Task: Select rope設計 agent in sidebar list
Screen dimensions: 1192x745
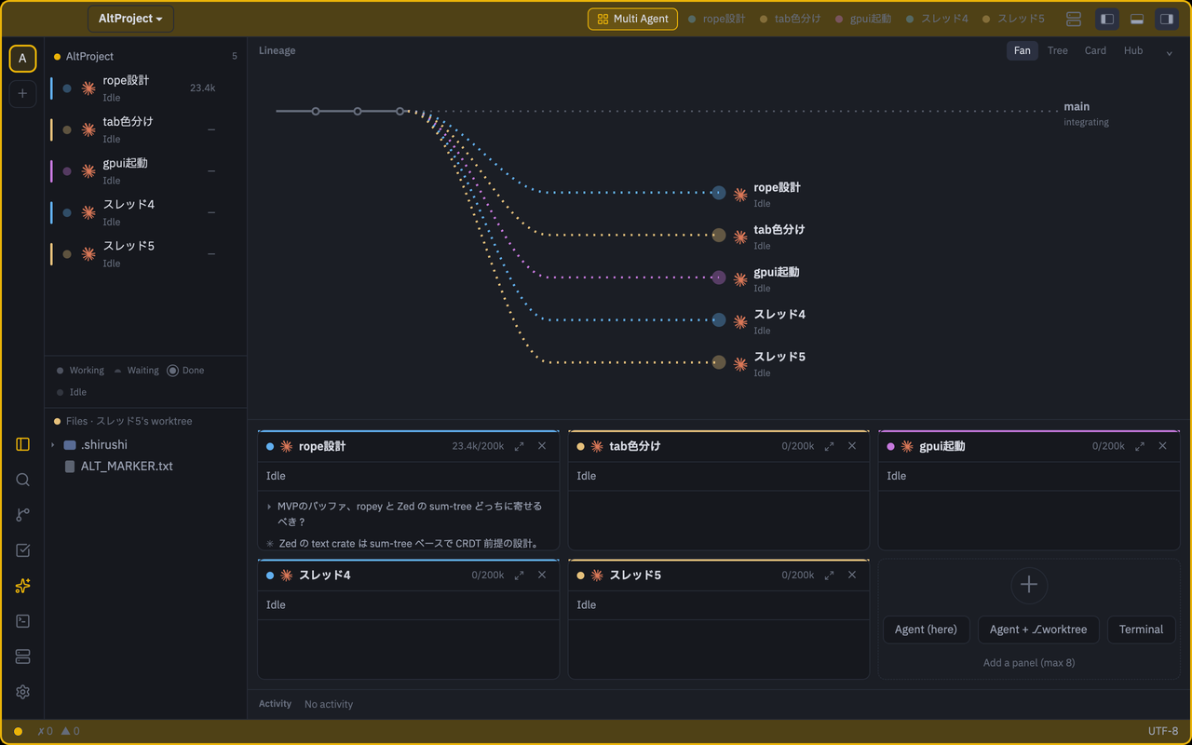Action: coord(145,88)
